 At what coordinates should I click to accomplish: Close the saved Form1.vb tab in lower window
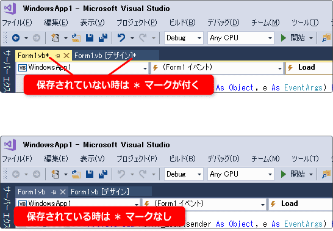[63, 192]
